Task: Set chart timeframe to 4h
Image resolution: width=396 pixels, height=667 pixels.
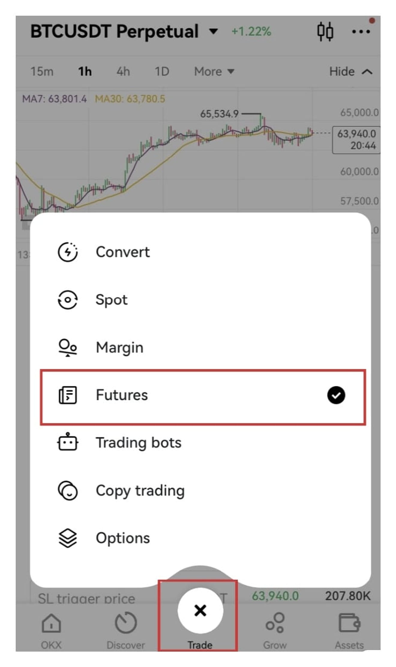Action: [123, 71]
